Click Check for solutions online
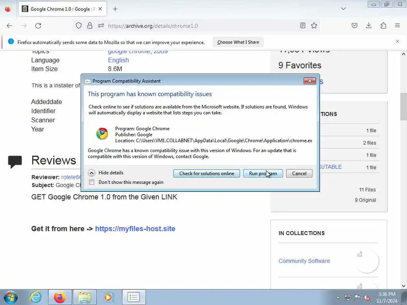Screen dimensions: 407x305 pyautogui.click(x=207, y=173)
